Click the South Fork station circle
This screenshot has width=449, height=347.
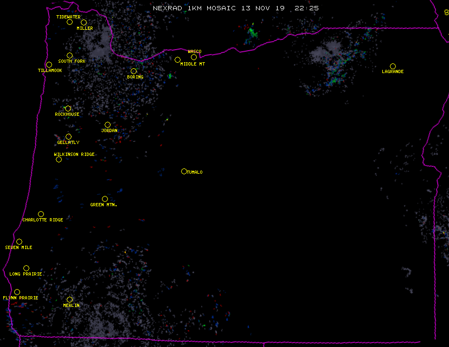(69, 56)
